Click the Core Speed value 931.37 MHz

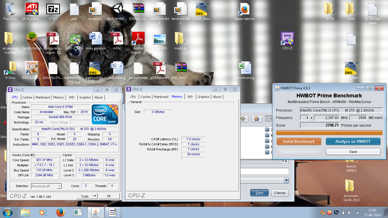[44, 160]
